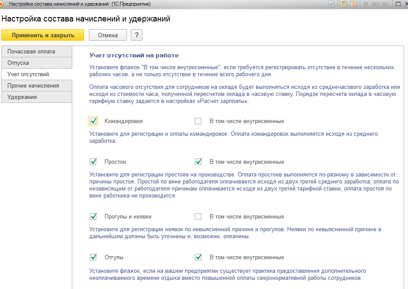This screenshot has height=289, width=408.
Task: Click the Простои label text
Action: 115,162
